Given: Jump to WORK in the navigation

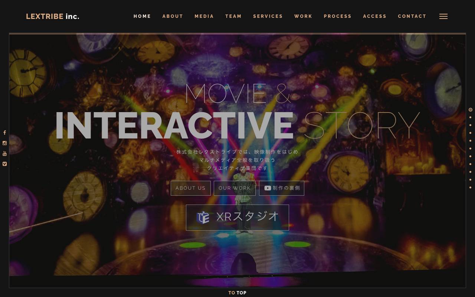Looking at the screenshot, I should pyautogui.click(x=303, y=16).
